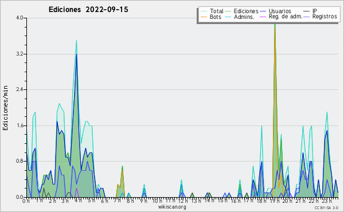Click the 'wikiscan.org' caption below the chart

pyautogui.click(x=172, y=207)
